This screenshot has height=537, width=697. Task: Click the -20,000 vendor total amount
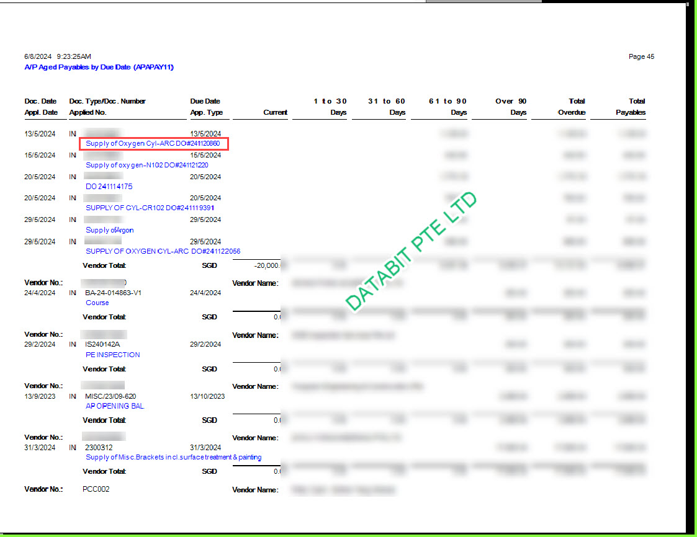click(x=267, y=265)
